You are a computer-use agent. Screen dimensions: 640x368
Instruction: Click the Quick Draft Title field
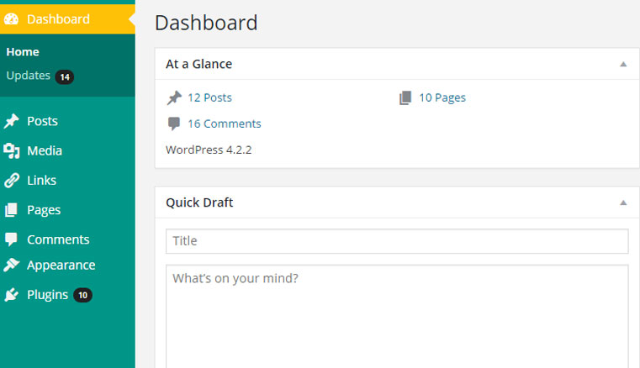pyautogui.click(x=397, y=241)
